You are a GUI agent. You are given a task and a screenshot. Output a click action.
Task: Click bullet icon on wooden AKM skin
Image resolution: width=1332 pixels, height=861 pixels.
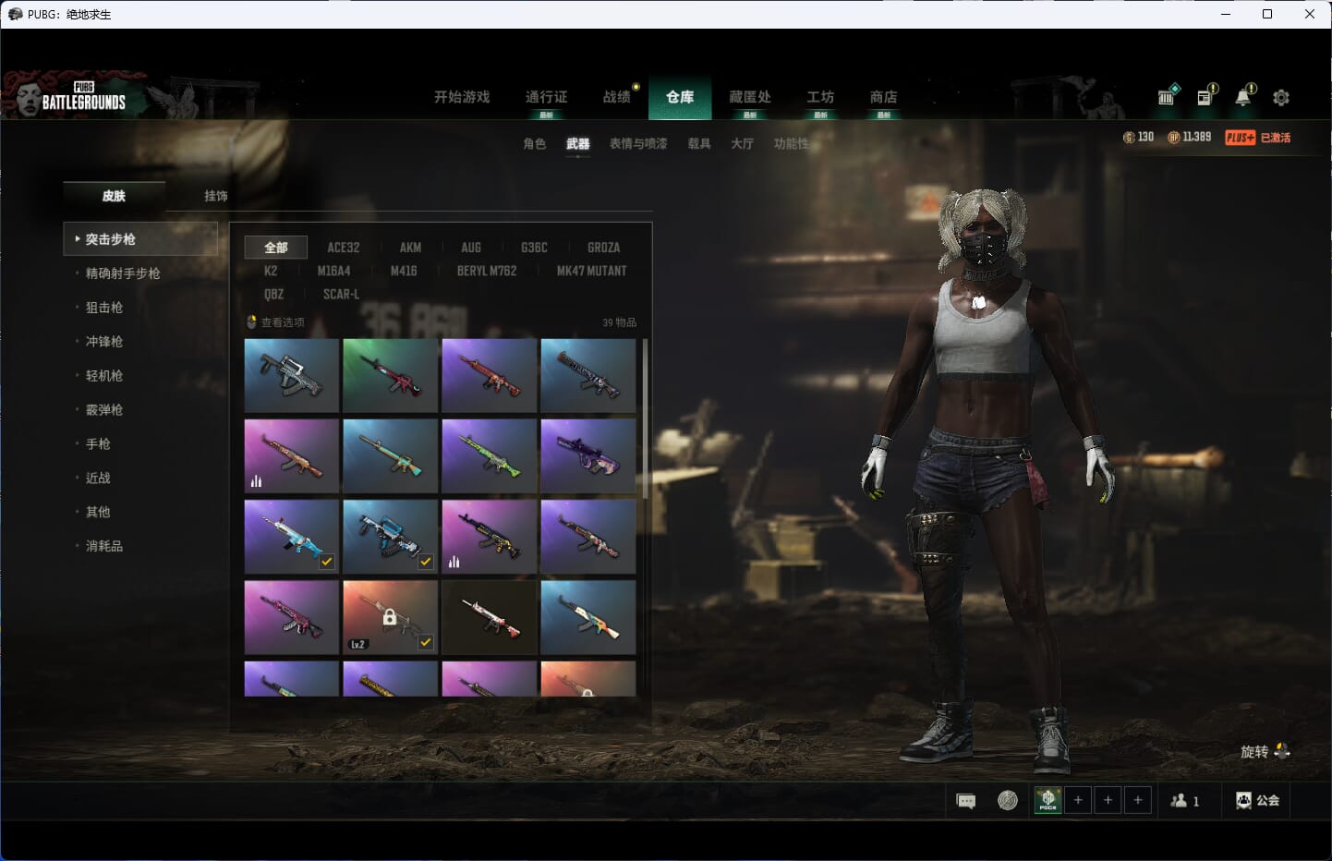point(256,481)
